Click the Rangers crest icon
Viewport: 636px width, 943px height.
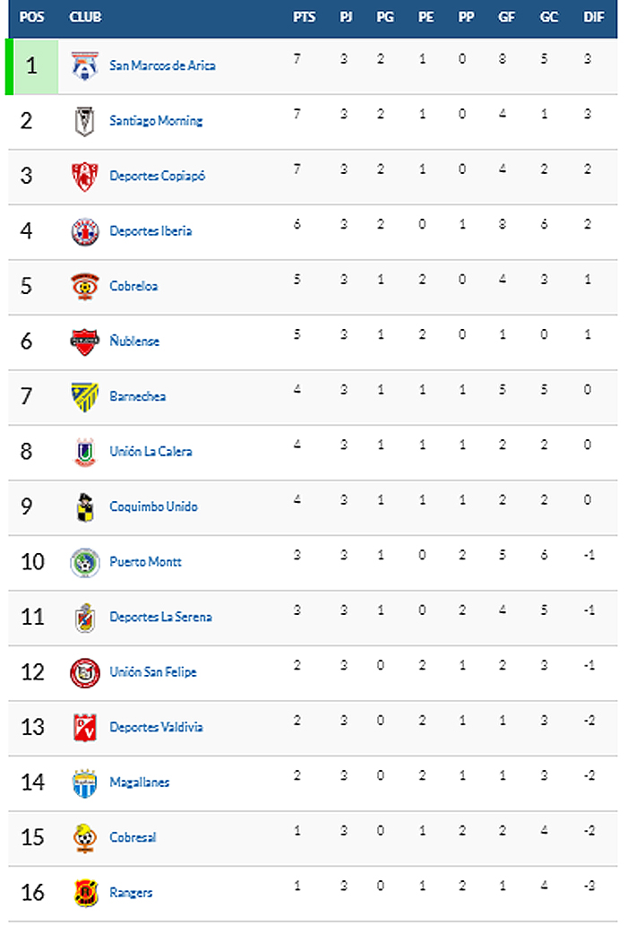(x=84, y=893)
